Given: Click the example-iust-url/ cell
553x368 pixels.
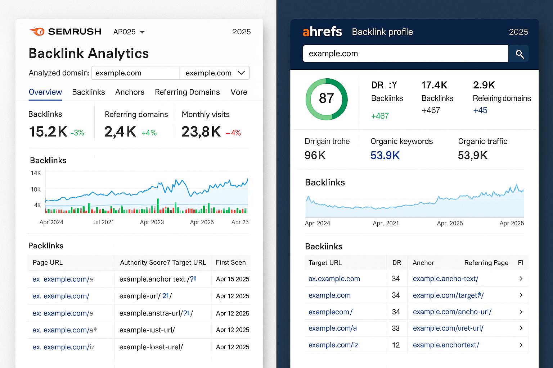Looking at the screenshot, I should click(x=147, y=330).
